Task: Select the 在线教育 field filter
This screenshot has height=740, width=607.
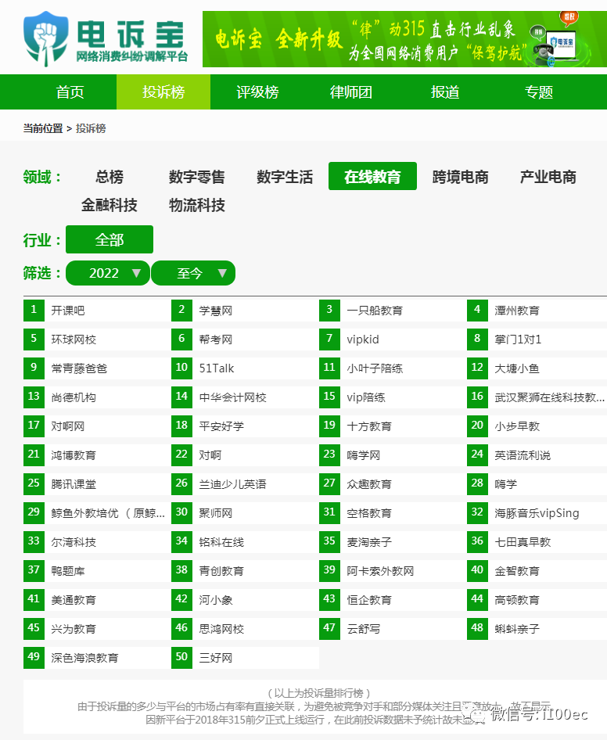Action: coord(372,177)
